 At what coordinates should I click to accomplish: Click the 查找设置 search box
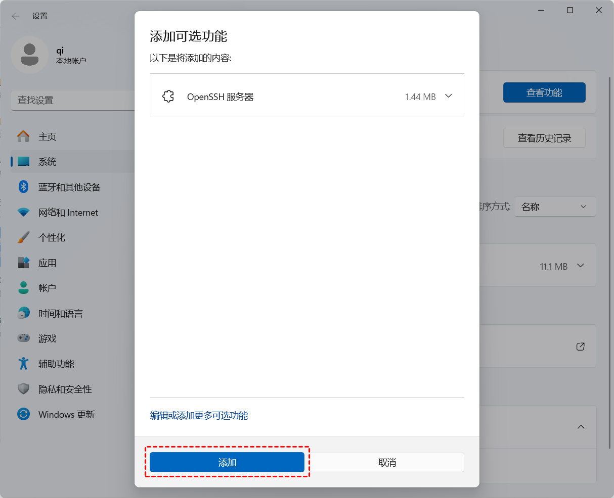pyautogui.click(x=72, y=100)
